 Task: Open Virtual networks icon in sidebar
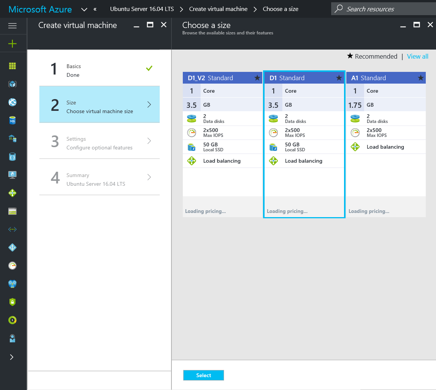[x=12, y=229]
